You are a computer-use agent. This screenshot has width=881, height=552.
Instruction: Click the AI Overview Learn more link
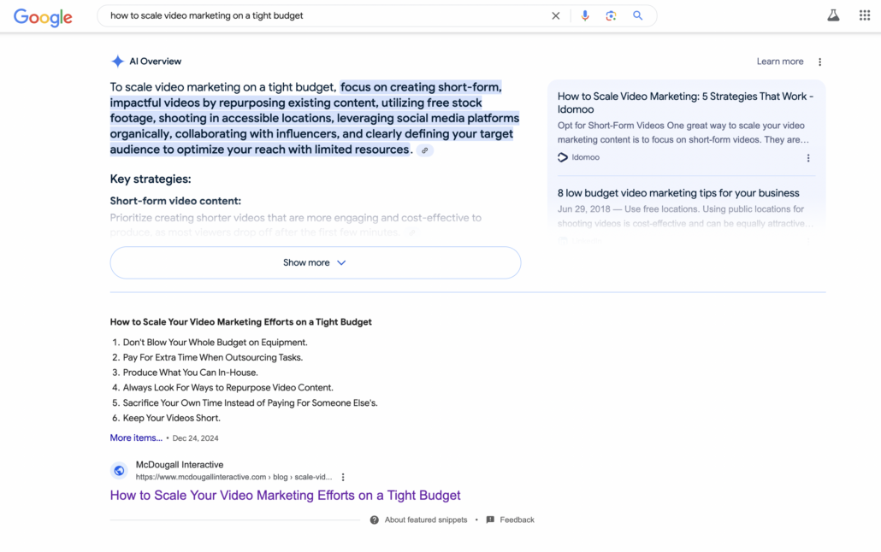click(x=779, y=62)
